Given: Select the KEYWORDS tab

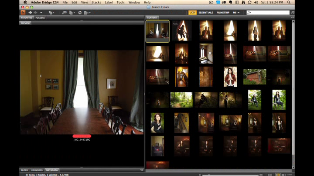Looking at the screenshot, I should click(37, 170).
